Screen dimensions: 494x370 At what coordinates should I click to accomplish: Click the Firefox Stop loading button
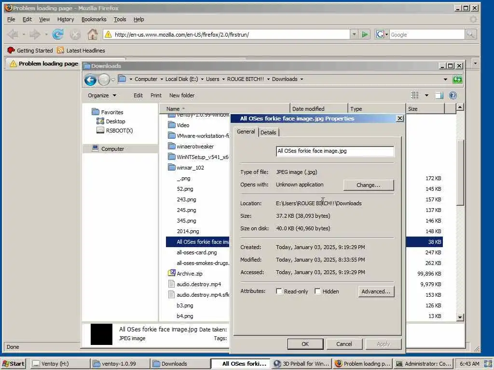click(x=75, y=34)
